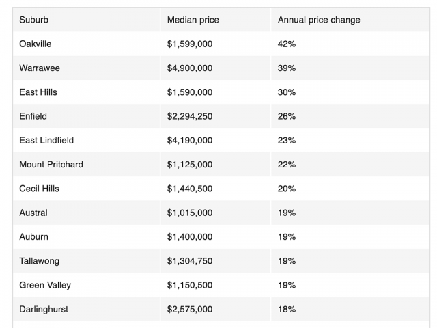Click the Auburn suburb cell

pos(34,236)
